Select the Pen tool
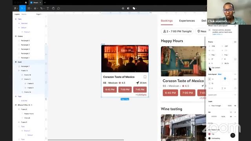251x141 pixels. [42, 8]
